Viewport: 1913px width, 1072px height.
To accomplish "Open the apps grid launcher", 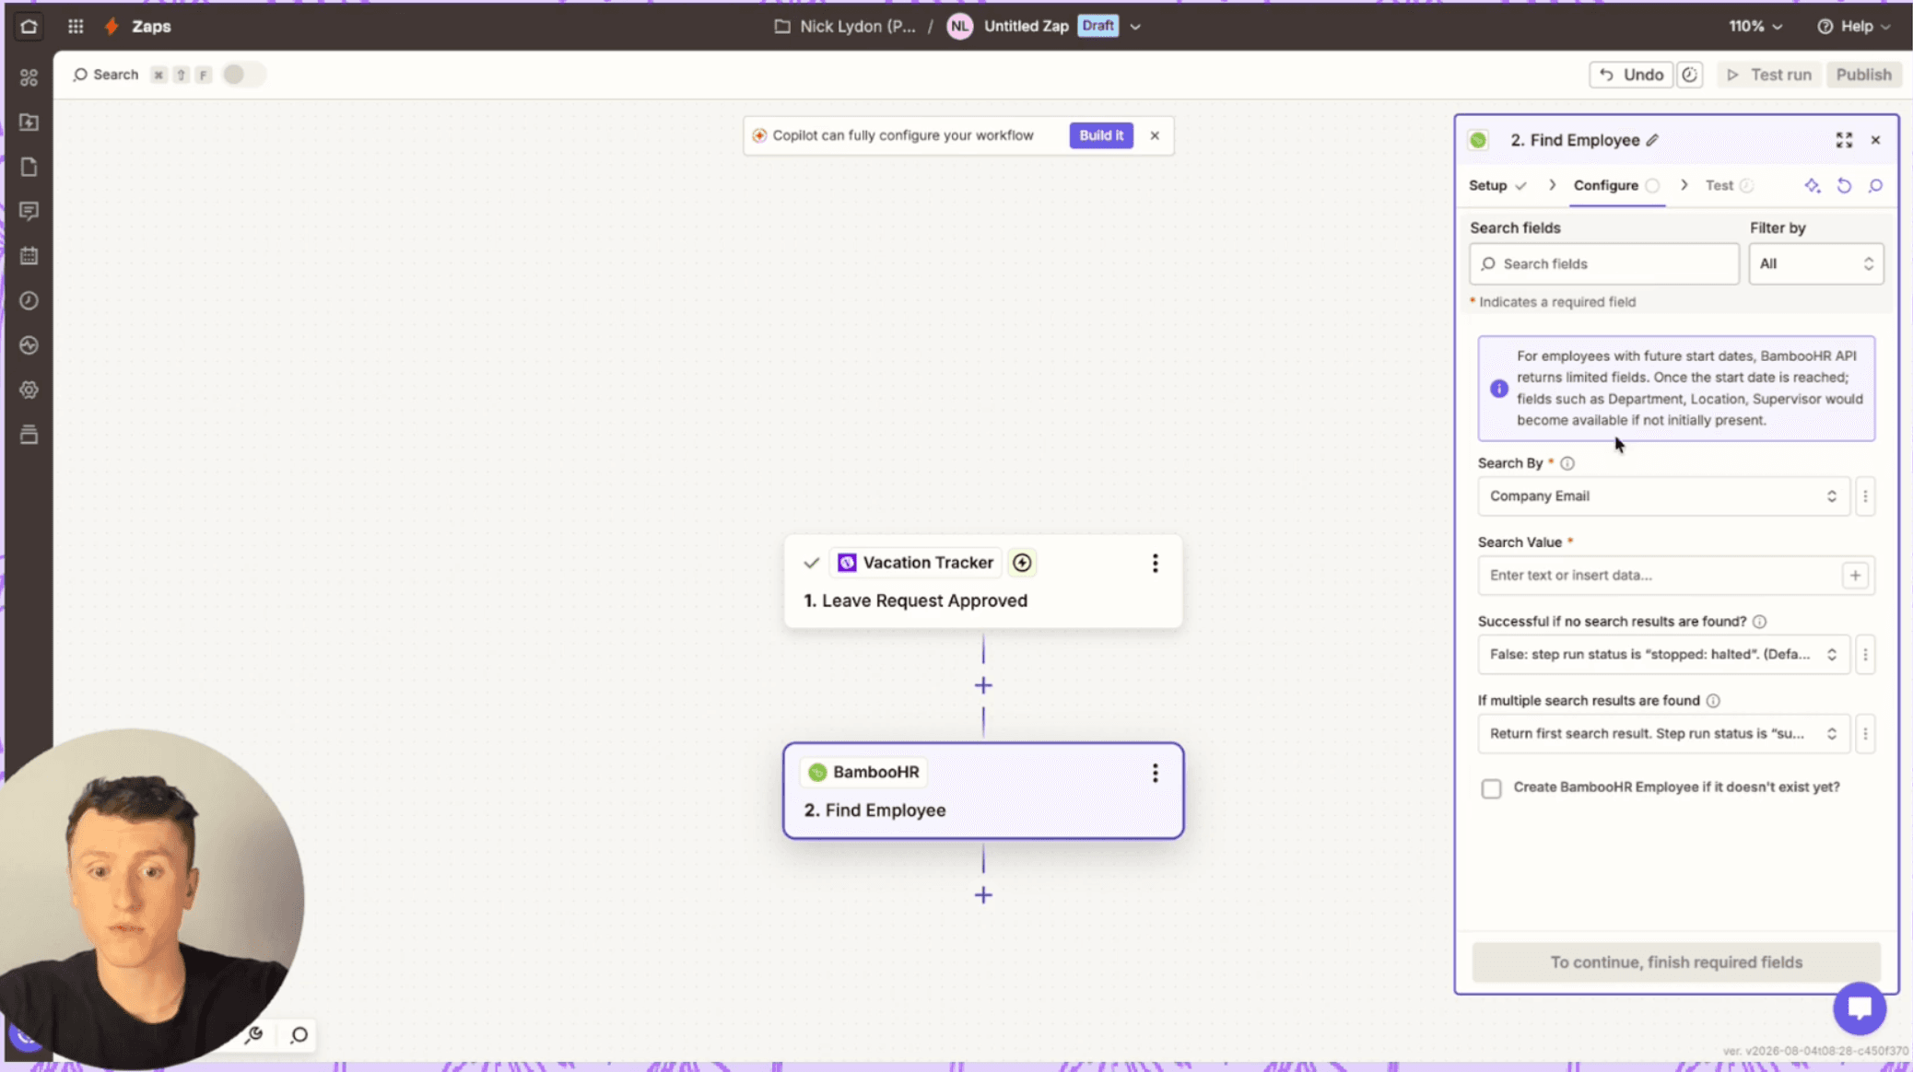I will coord(76,27).
